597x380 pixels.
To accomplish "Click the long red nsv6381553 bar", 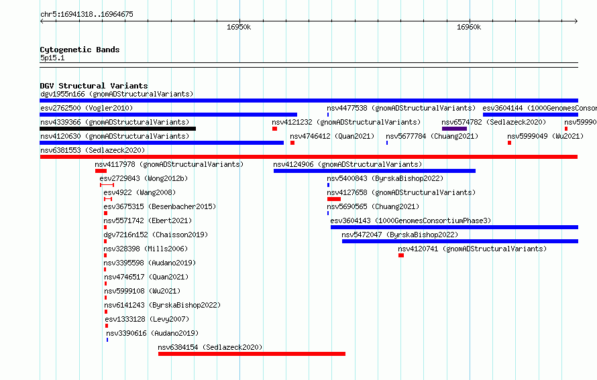I will tap(309, 157).
